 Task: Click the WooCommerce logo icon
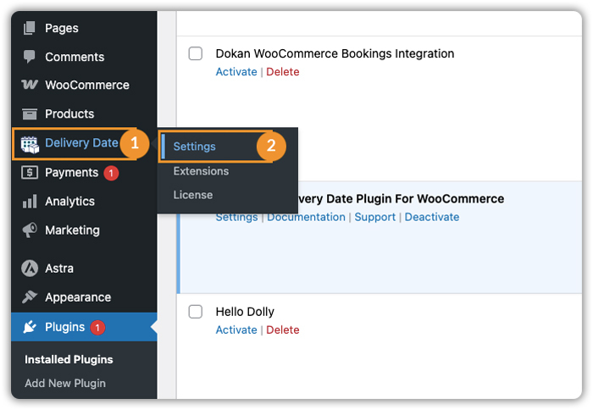coord(30,85)
